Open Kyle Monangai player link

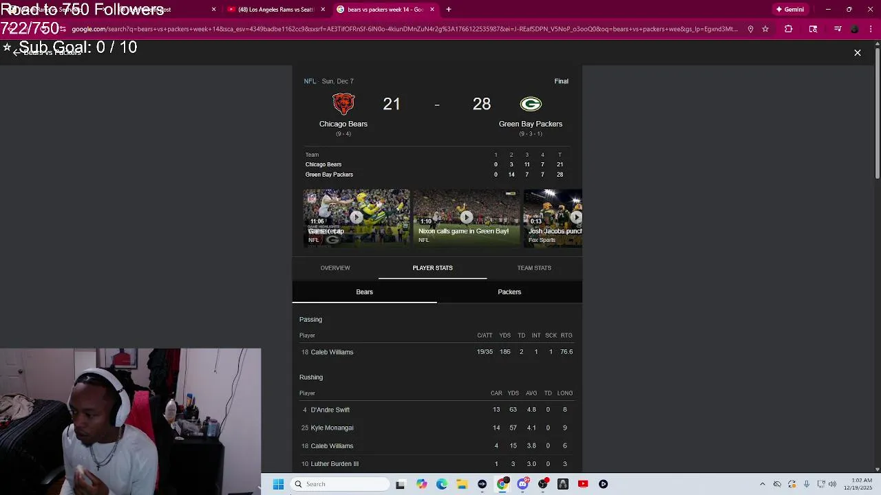point(332,428)
